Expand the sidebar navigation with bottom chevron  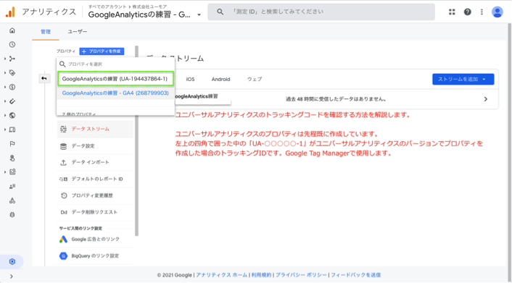12,276
